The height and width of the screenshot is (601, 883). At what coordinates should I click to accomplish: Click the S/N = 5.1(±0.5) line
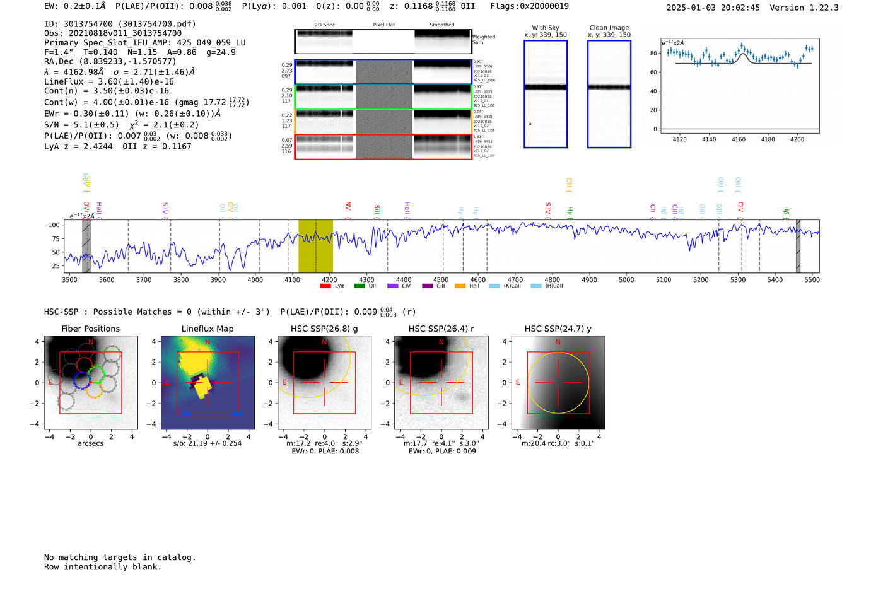(121, 124)
